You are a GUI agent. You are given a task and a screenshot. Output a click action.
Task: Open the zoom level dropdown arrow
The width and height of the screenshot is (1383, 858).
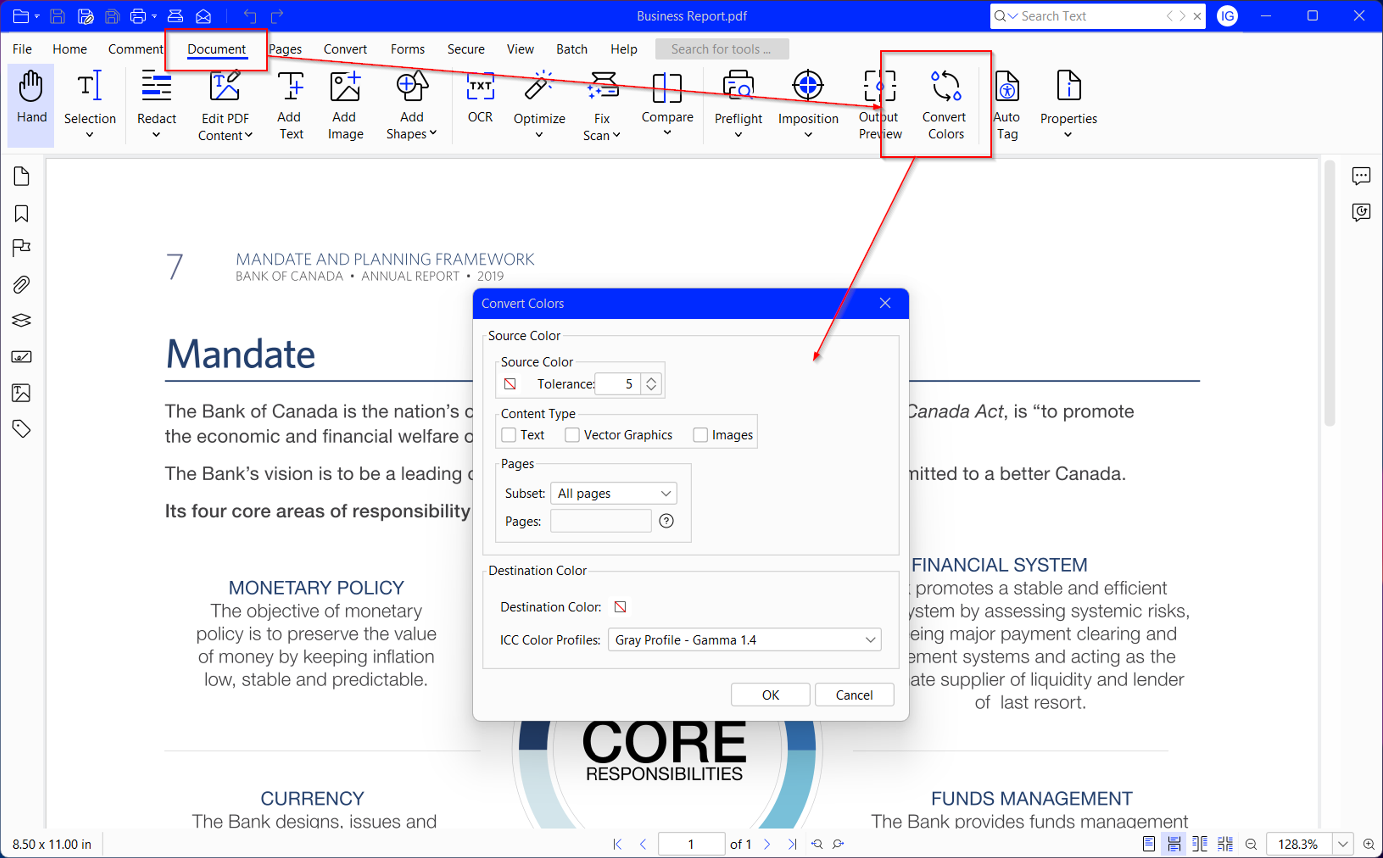pyautogui.click(x=1343, y=844)
